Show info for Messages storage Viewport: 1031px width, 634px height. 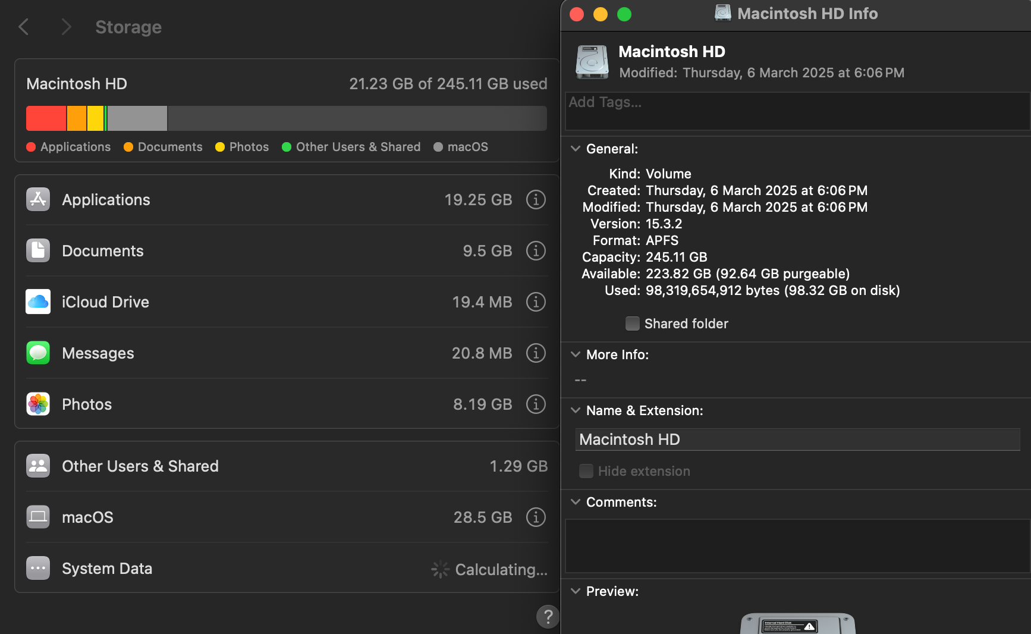point(536,353)
